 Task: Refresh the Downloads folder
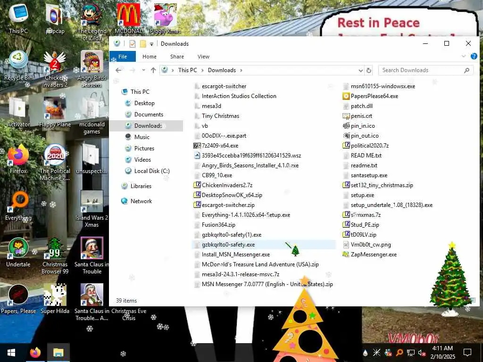tap(369, 71)
